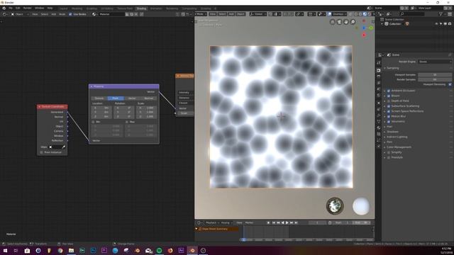Click the zoom magnifier gizmo in viewport

click(353, 22)
